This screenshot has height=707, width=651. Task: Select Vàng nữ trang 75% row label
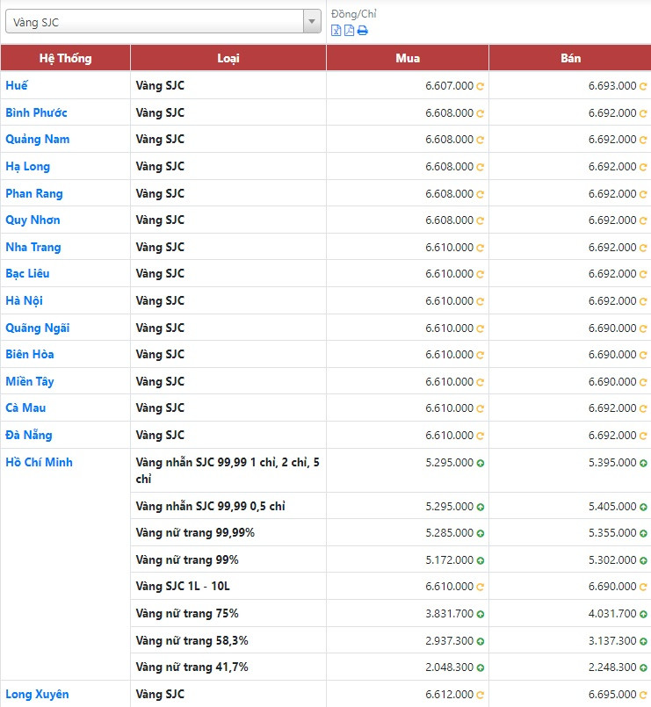coord(187,614)
